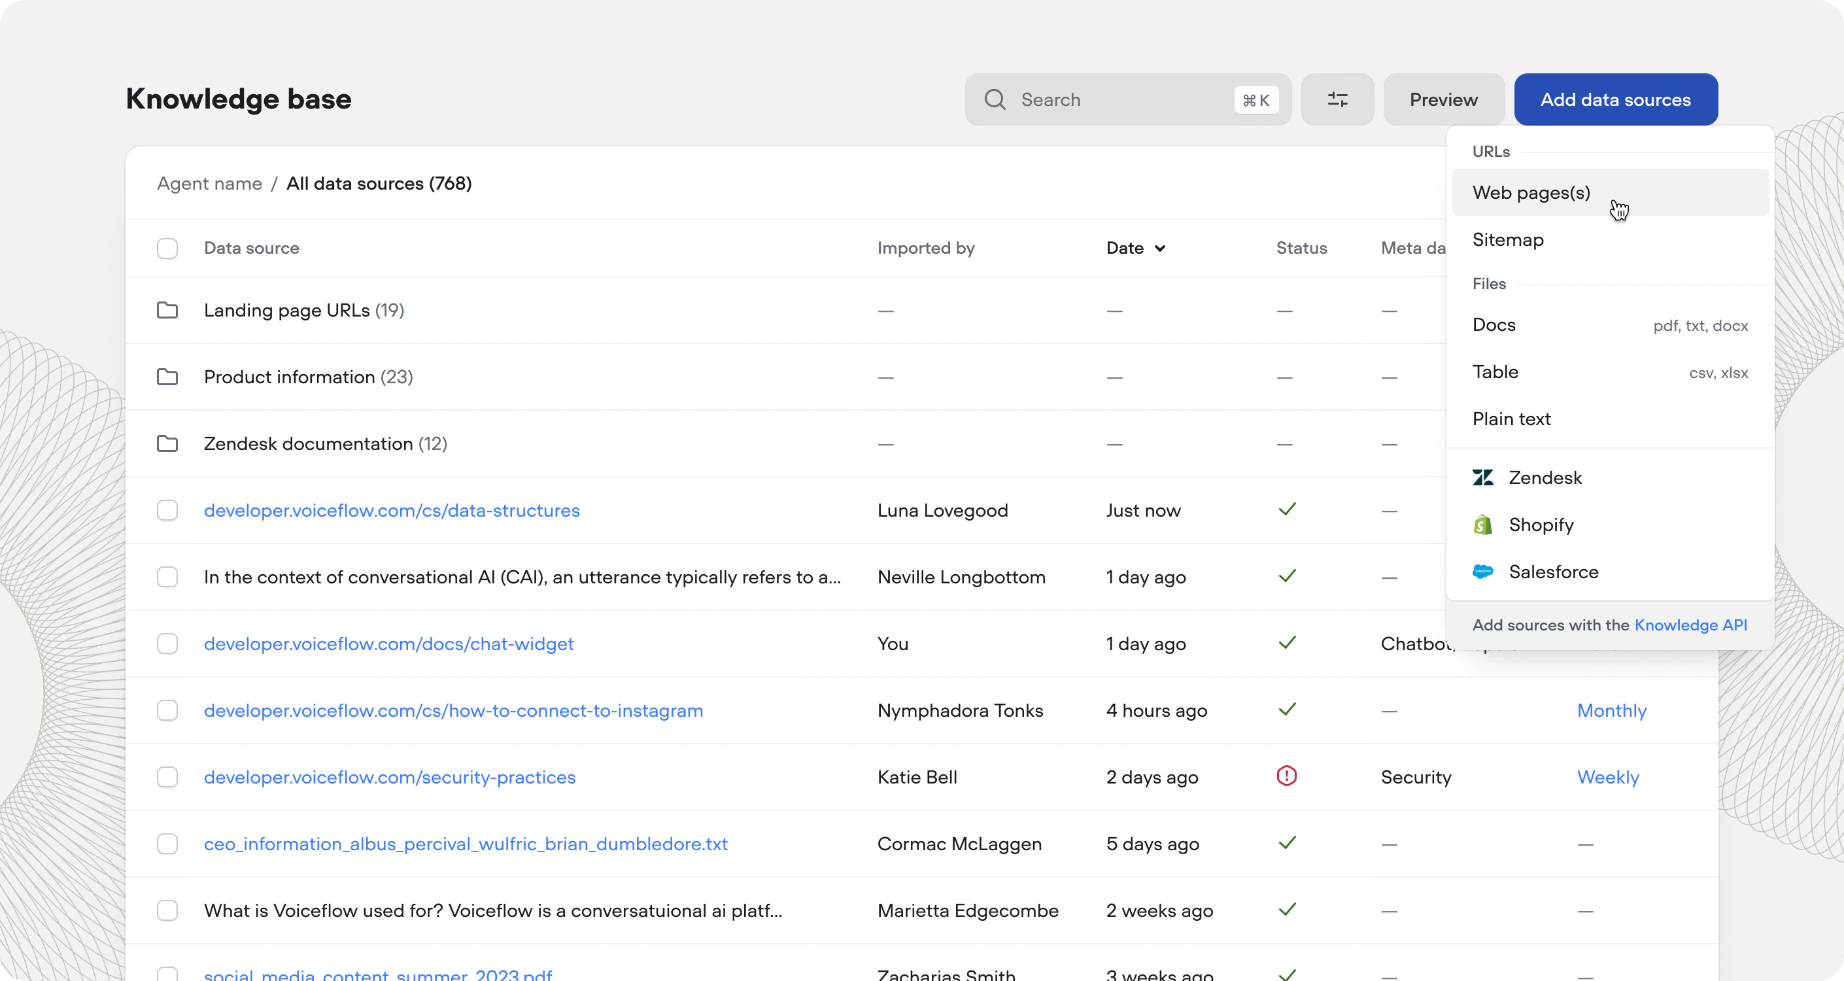Click 'What is Voiceflow used for?' text source

coord(492,910)
